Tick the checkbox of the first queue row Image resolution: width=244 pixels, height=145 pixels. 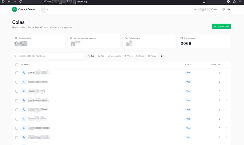pyautogui.click(x=17, y=73)
